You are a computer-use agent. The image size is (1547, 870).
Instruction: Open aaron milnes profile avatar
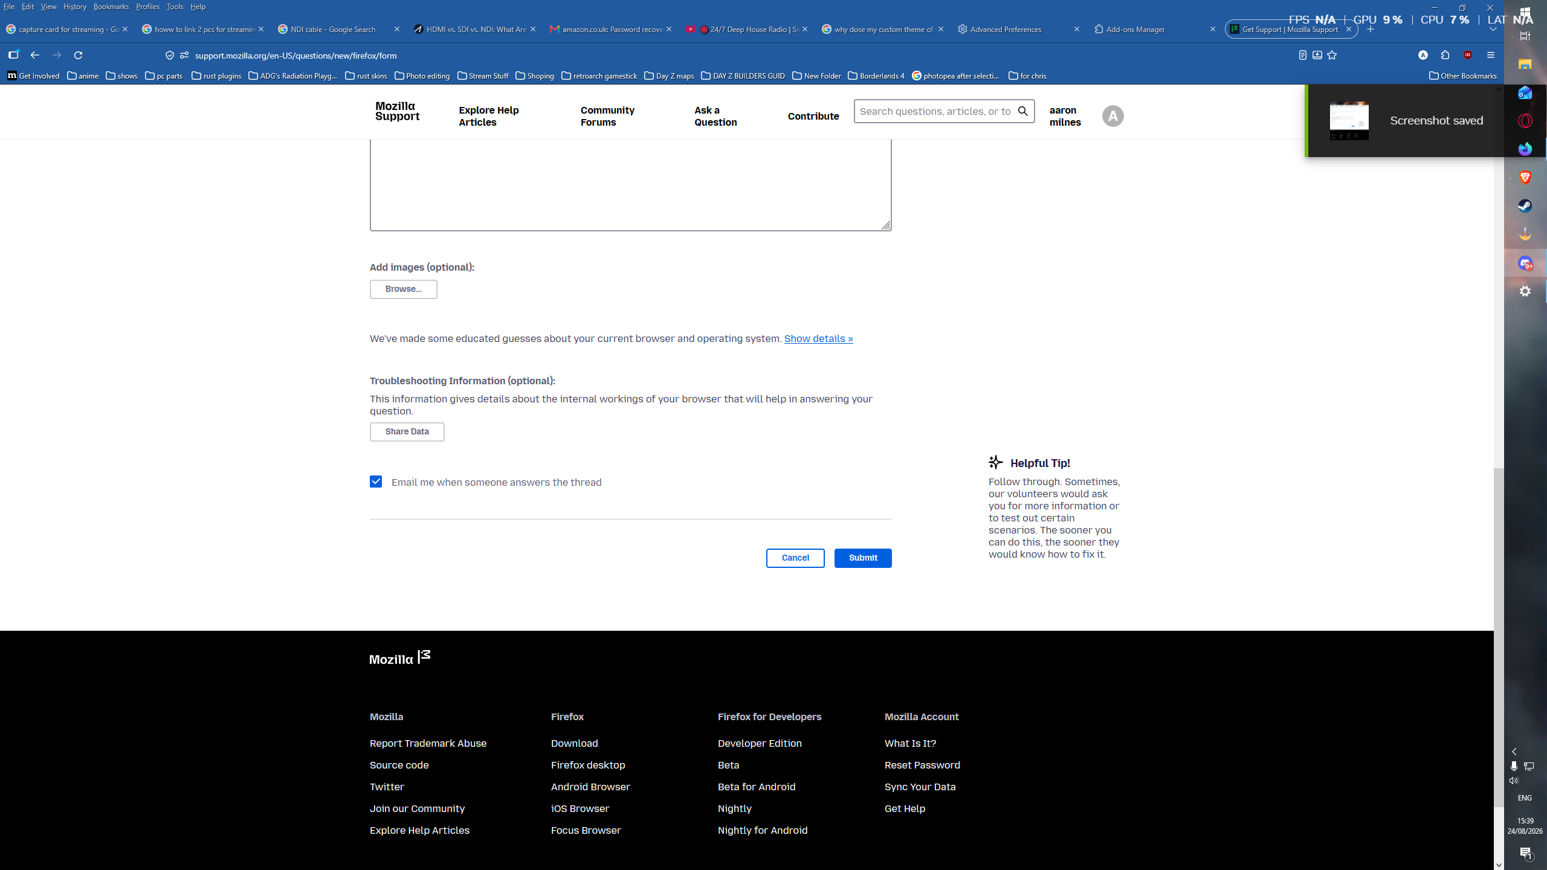[1113, 116]
